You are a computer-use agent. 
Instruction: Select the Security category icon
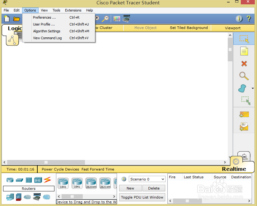click(x=19, y=197)
